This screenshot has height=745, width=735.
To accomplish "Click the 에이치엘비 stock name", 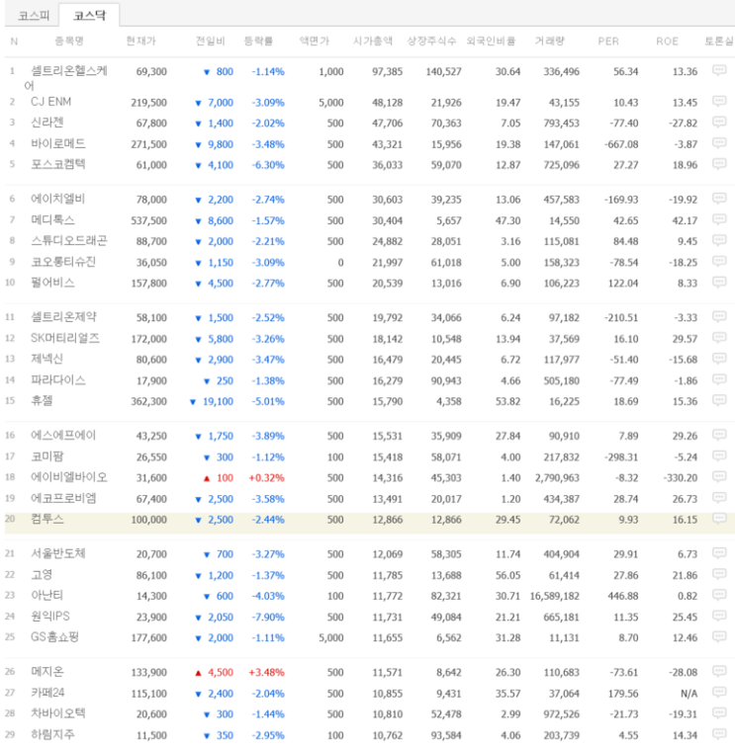I will click(58, 199).
